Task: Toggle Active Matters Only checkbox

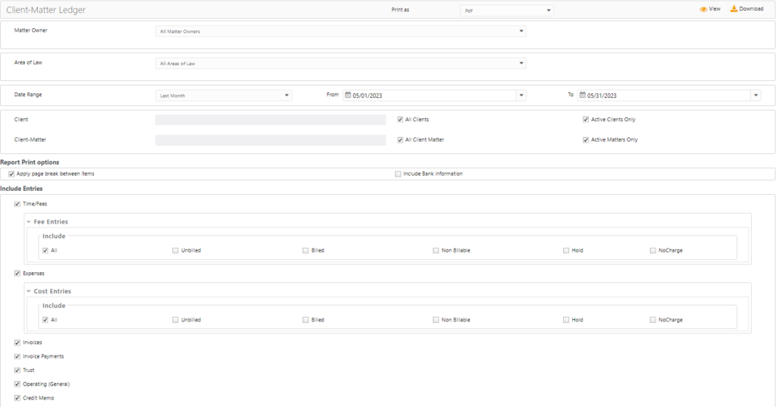Action: (586, 140)
